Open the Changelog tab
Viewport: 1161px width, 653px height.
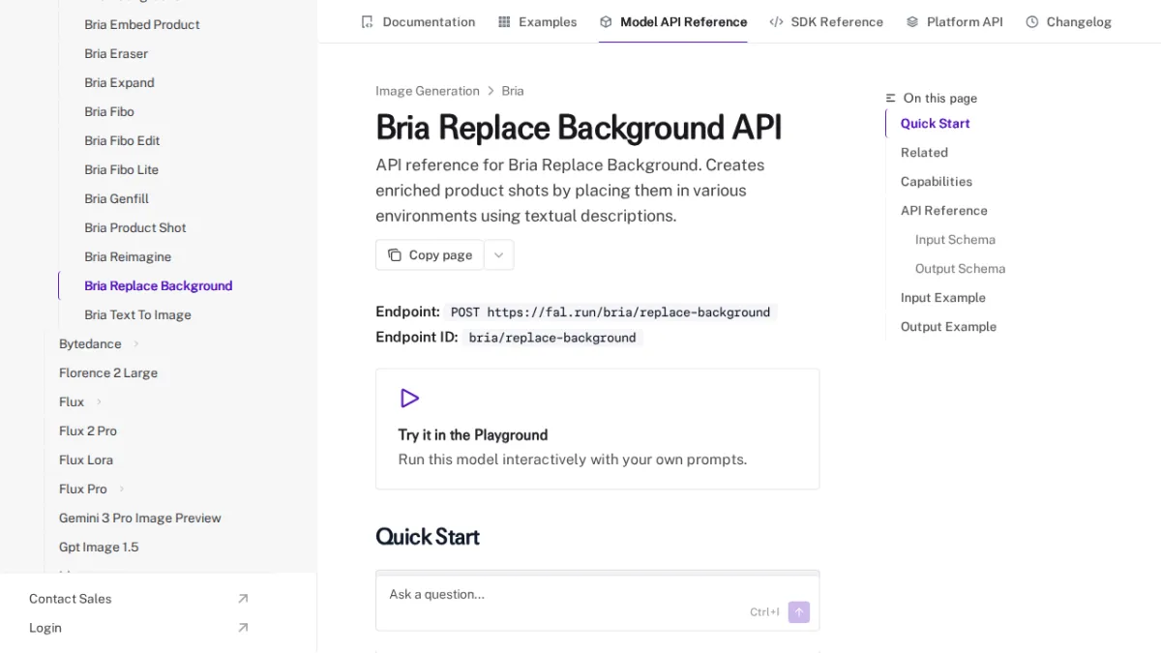pos(1068,21)
